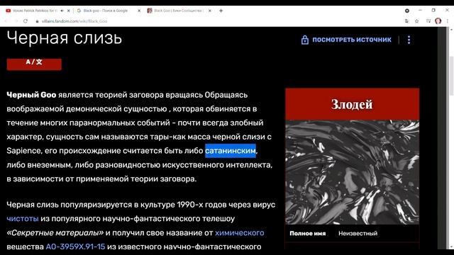Click the browser vertical scrollbar thumb
This screenshot has width=454, height=255.
click(x=451, y=76)
